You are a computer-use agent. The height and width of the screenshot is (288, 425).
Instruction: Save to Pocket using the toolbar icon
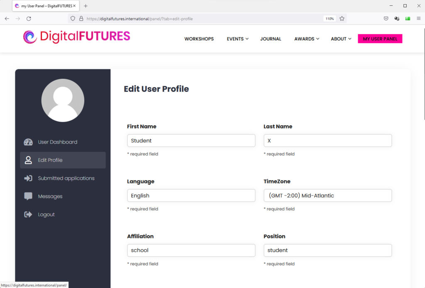[386, 19]
